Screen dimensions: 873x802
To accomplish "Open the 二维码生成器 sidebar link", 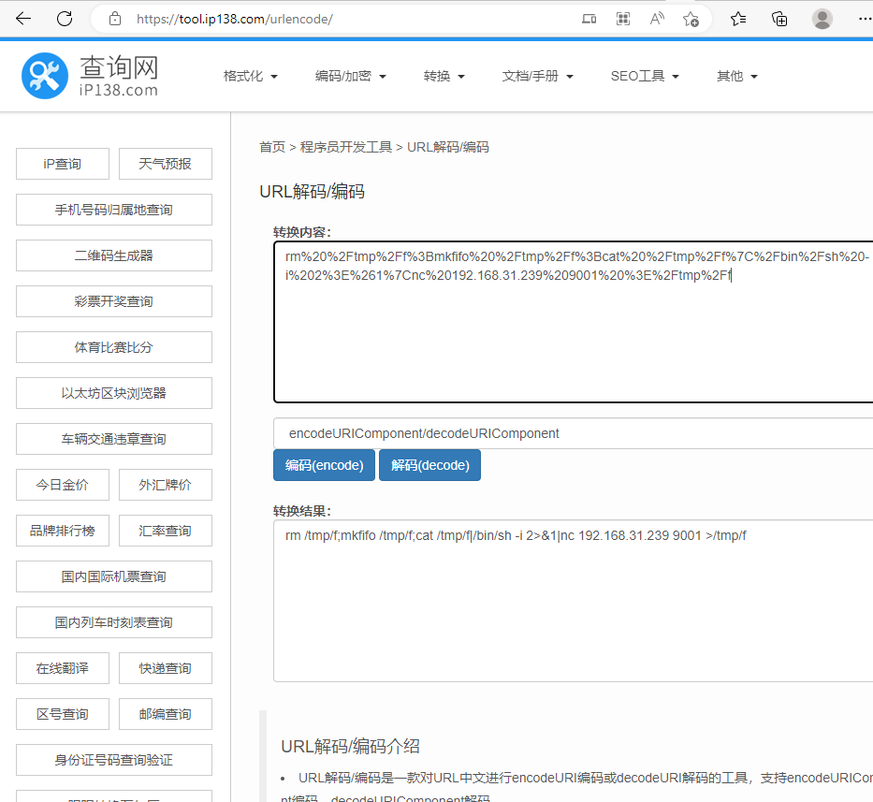I will tap(114, 255).
